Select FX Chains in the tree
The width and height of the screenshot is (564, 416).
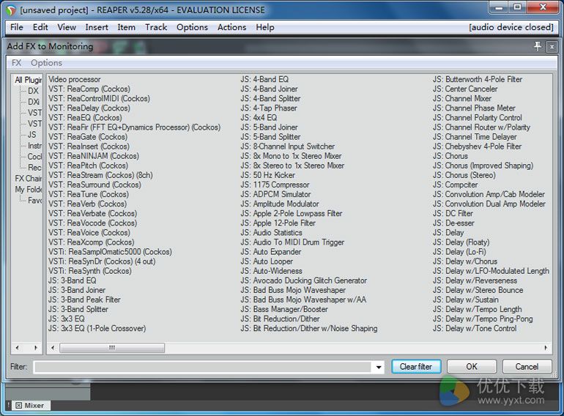pyautogui.click(x=28, y=178)
